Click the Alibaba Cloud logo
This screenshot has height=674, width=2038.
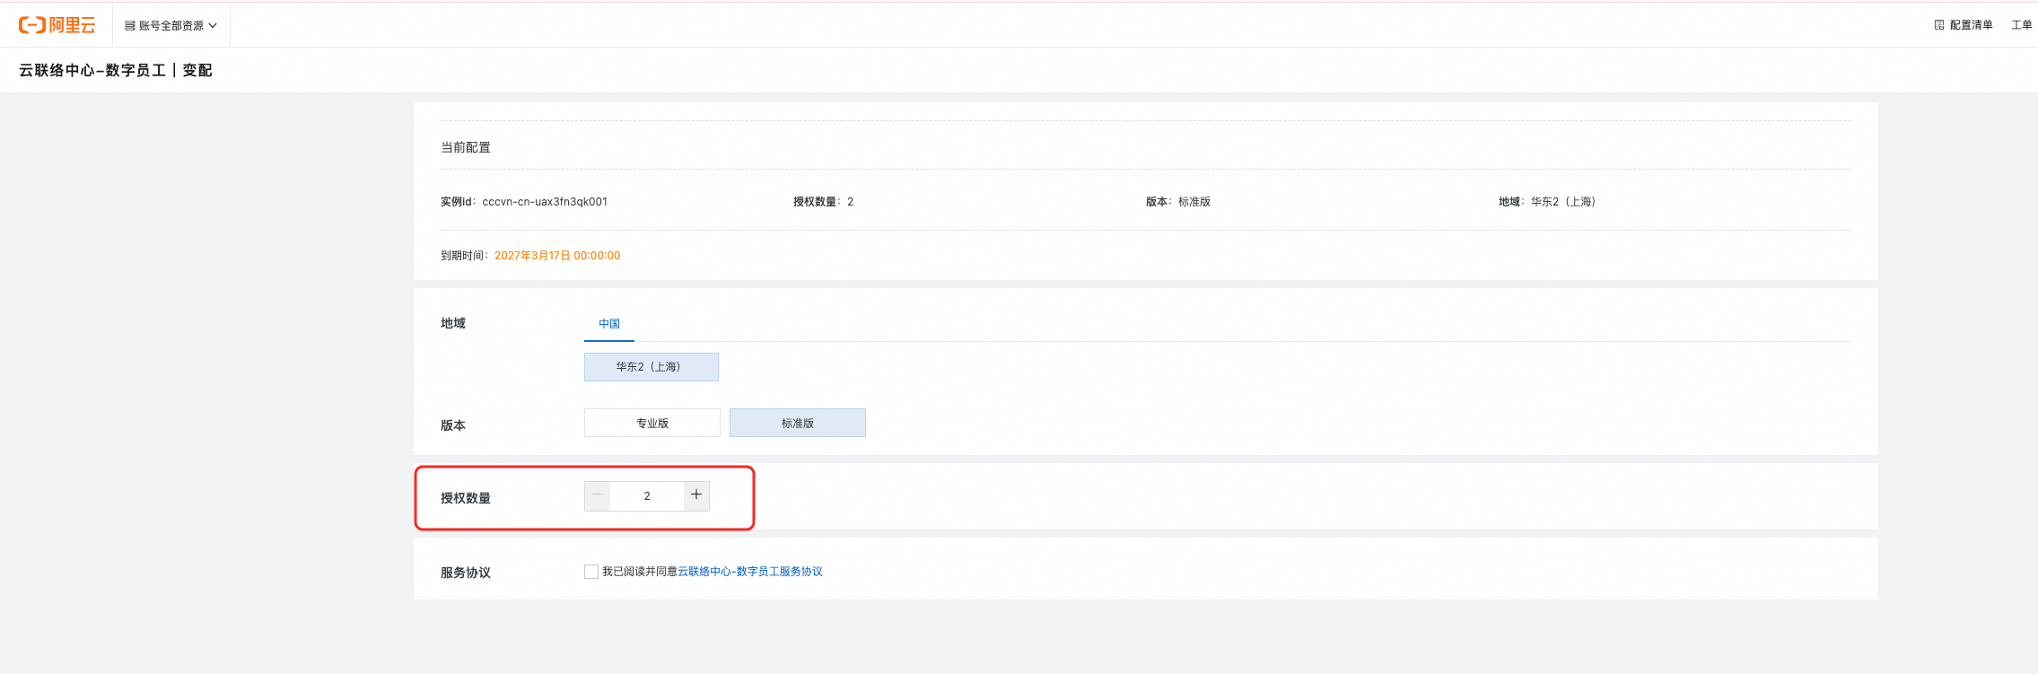pyautogui.click(x=57, y=25)
